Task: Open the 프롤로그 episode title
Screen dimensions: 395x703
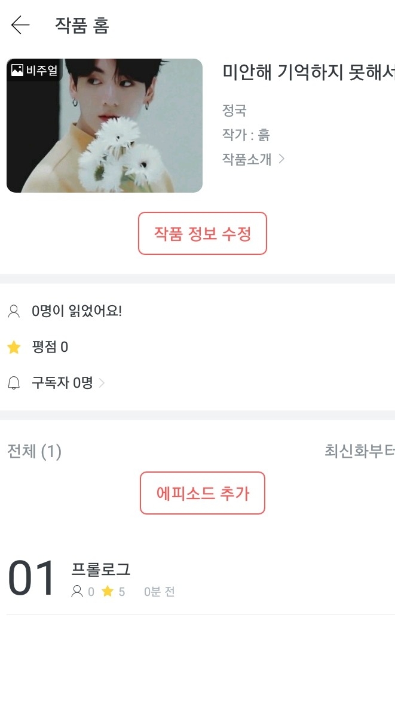Action: (101, 570)
